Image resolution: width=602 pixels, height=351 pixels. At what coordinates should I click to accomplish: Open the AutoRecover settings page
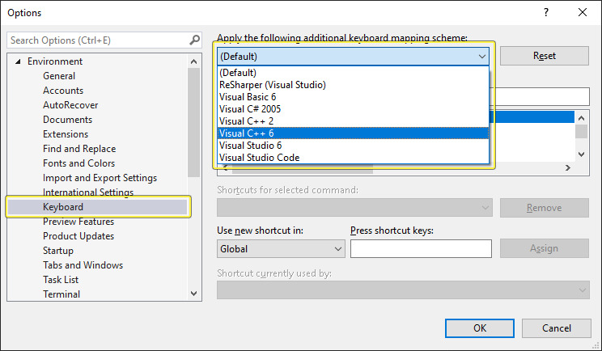click(x=70, y=105)
